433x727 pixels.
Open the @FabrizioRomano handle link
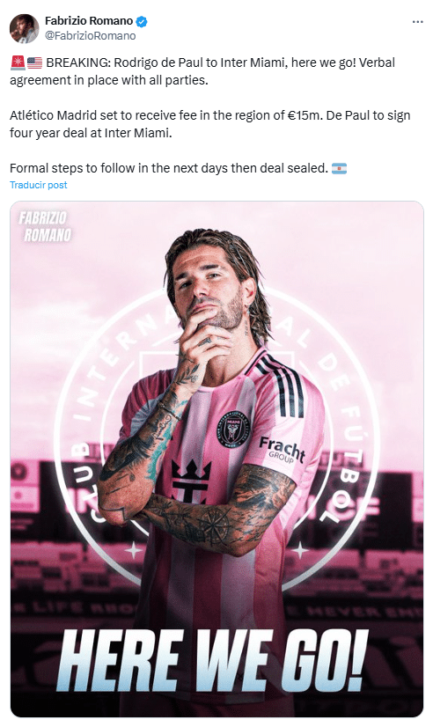click(90, 36)
